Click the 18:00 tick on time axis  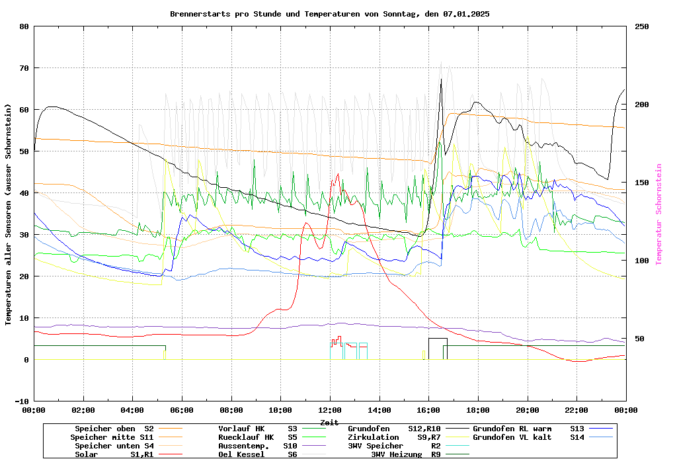click(478, 410)
